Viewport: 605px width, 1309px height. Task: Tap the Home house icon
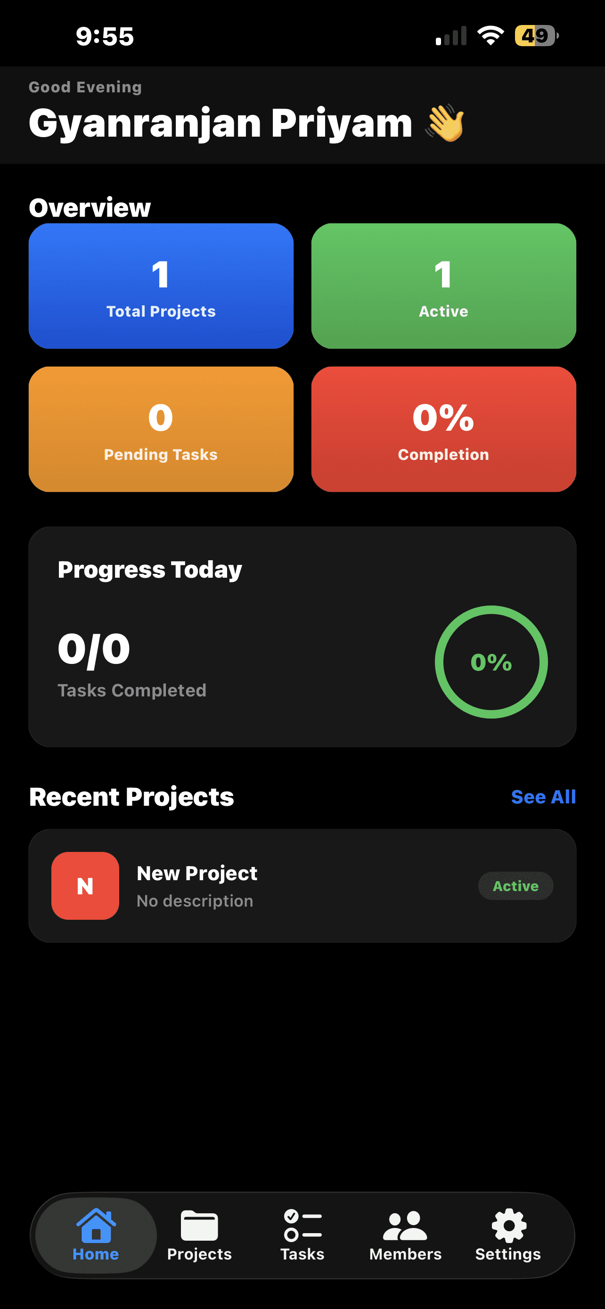pyautogui.click(x=96, y=1226)
